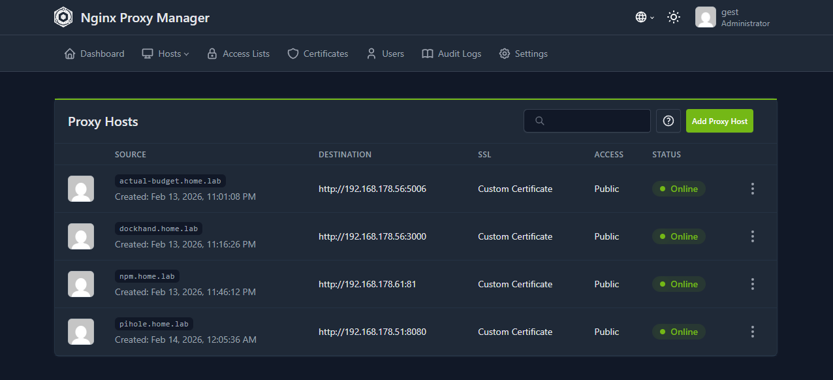Click the proxy hosts search field
The height and width of the screenshot is (380, 833).
(x=587, y=121)
